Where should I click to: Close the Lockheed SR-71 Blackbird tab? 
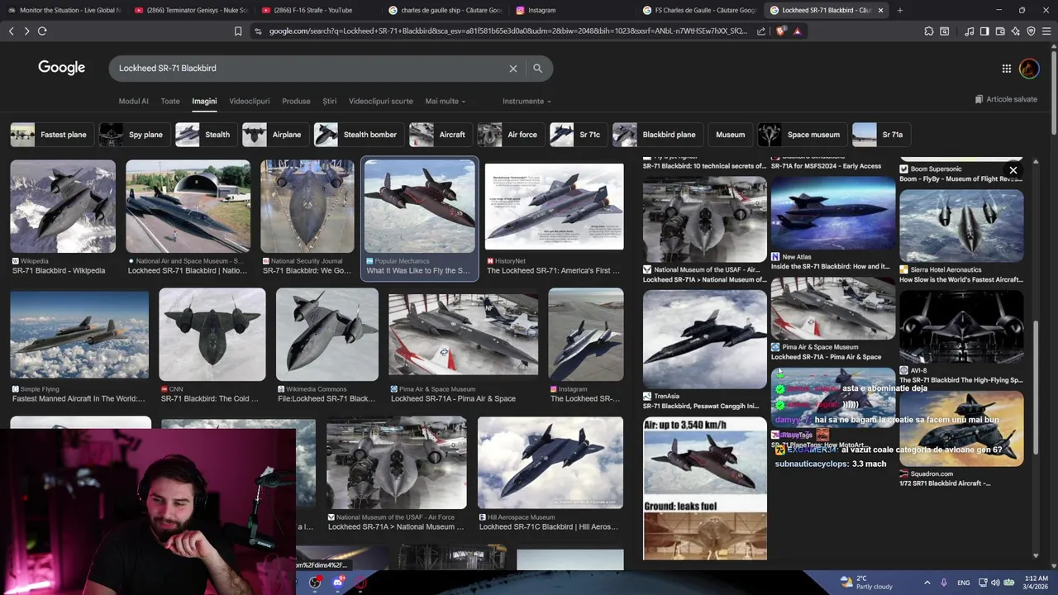tap(880, 10)
